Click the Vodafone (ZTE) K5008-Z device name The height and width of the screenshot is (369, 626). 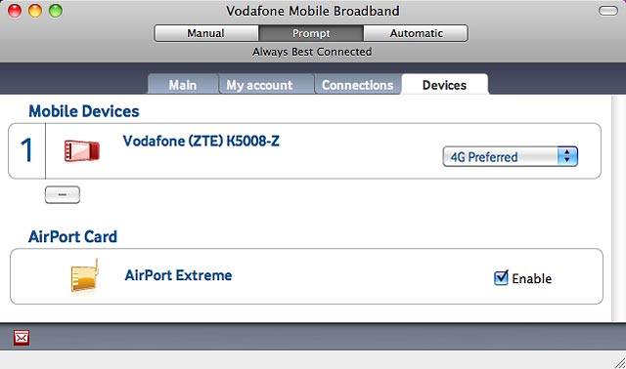(201, 142)
